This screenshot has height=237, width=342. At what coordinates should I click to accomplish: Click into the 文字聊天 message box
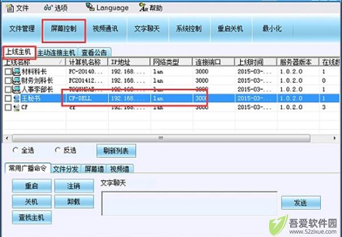pyautogui.click(x=189, y=203)
